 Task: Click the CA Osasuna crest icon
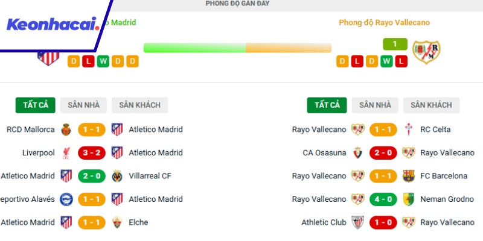[358, 153]
